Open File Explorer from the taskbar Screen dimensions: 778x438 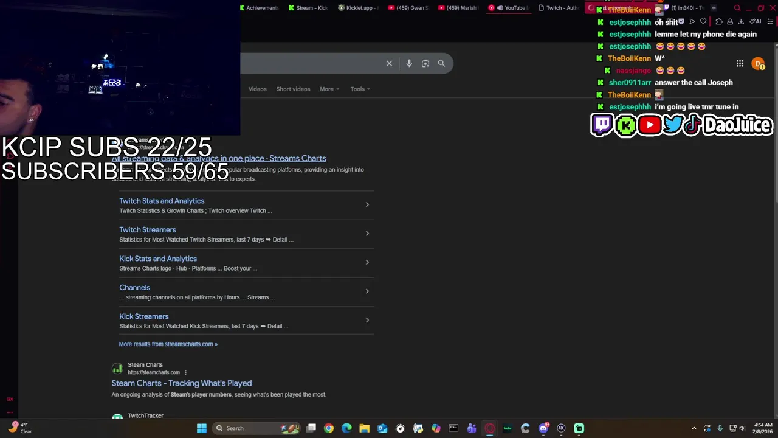[364, 428]
